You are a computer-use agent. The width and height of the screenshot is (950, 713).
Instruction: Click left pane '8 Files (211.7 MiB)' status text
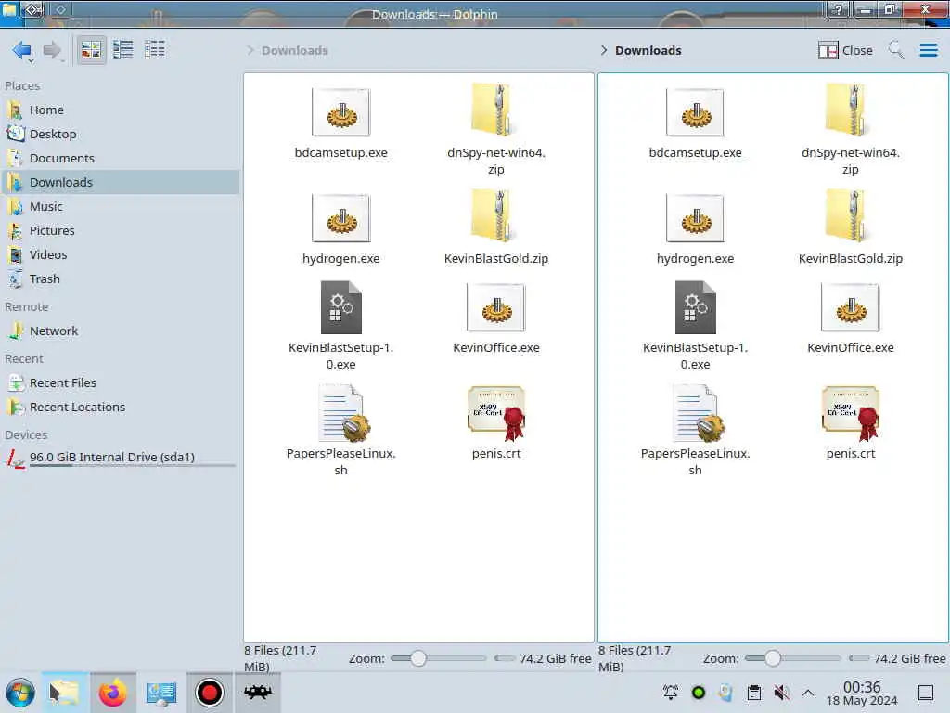280,658
